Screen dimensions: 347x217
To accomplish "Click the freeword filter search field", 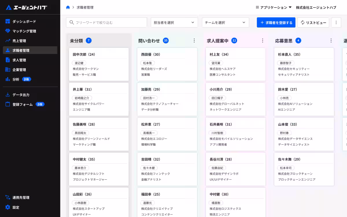I will tap(106, 22).
